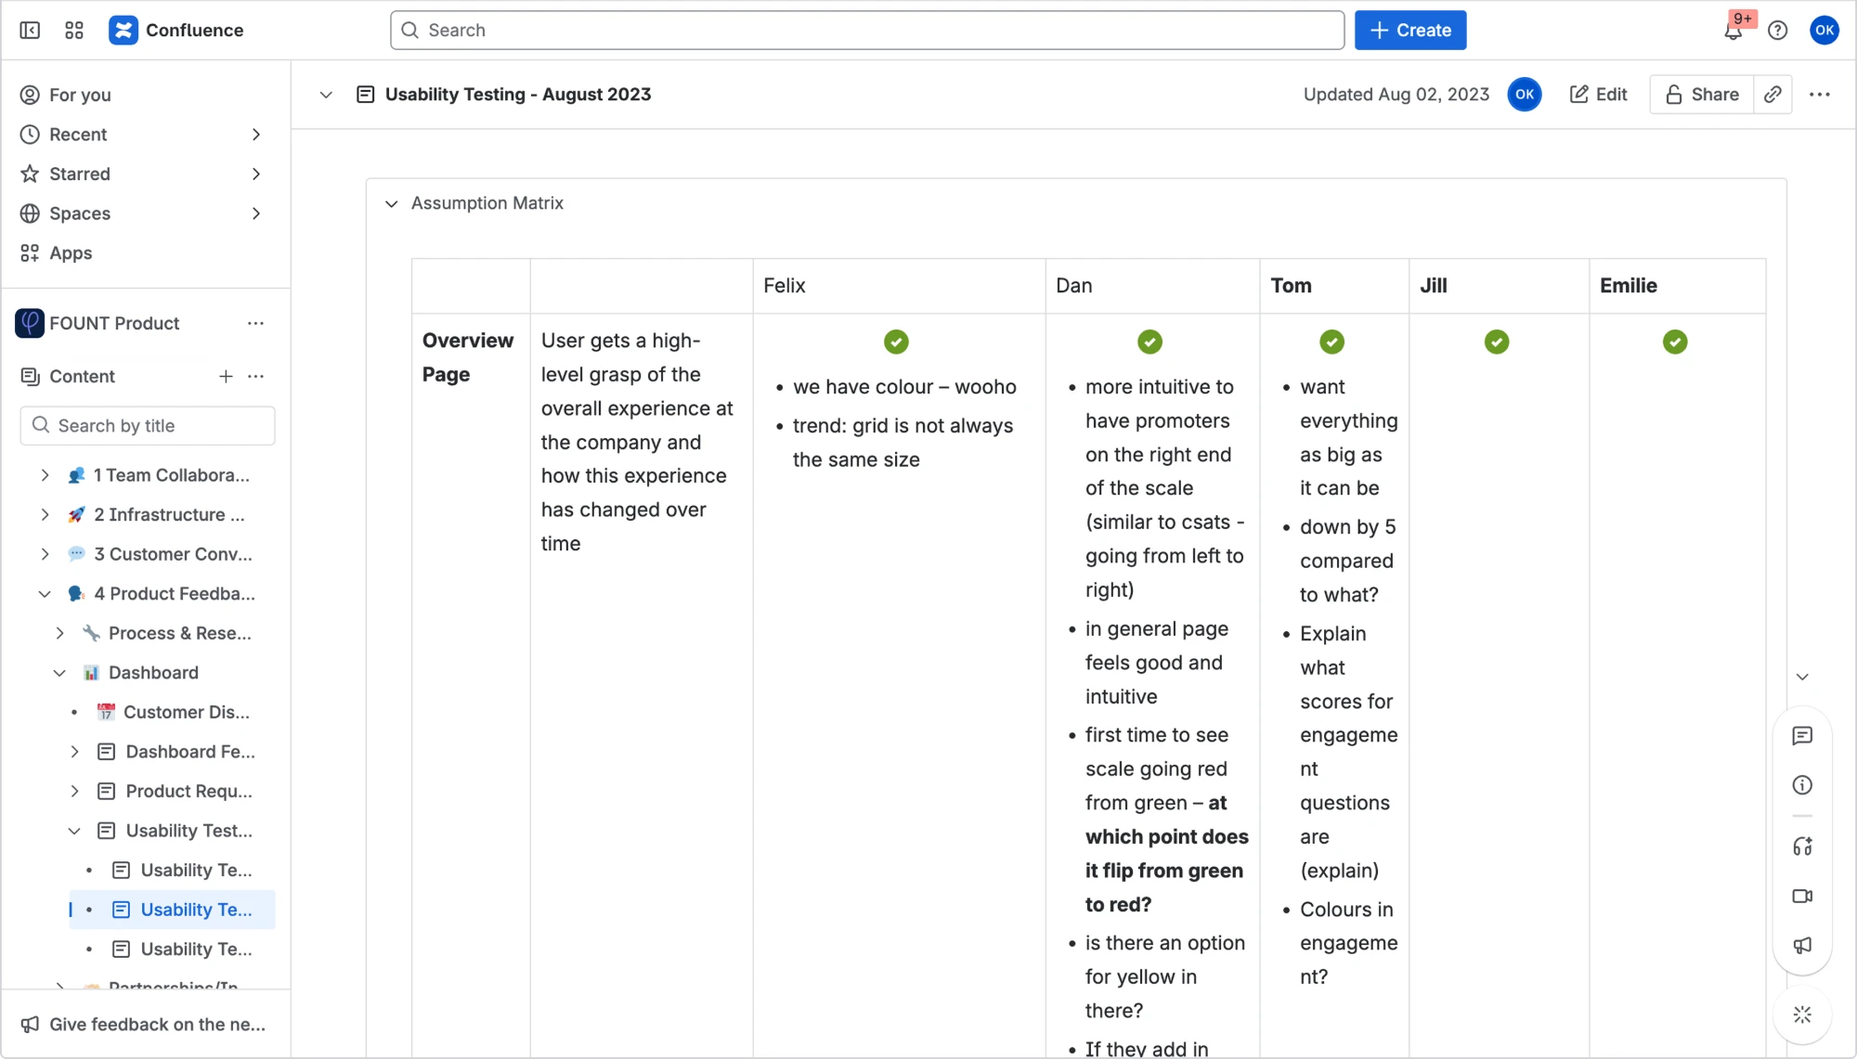Click the Share button
Image resolution: width=1857 pixels, height=1059 pixels.
point(1702,95)
